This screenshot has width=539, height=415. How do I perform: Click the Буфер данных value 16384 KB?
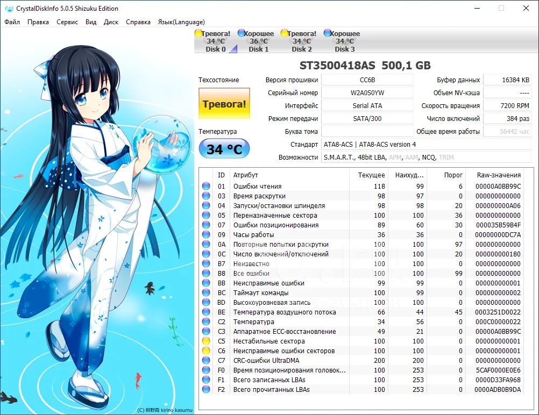[507, 80]
